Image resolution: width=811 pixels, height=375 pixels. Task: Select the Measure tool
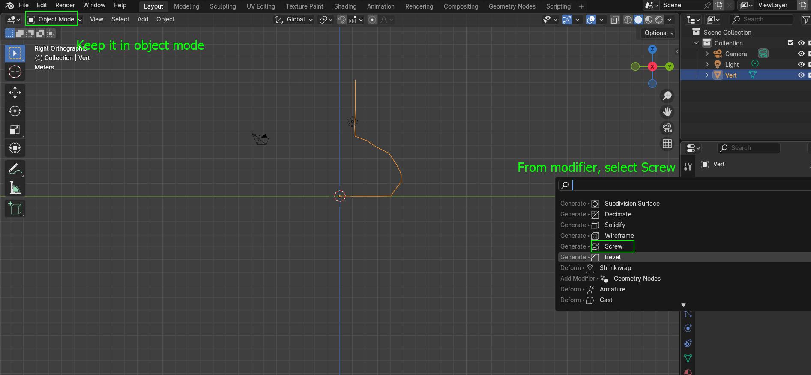15,188
